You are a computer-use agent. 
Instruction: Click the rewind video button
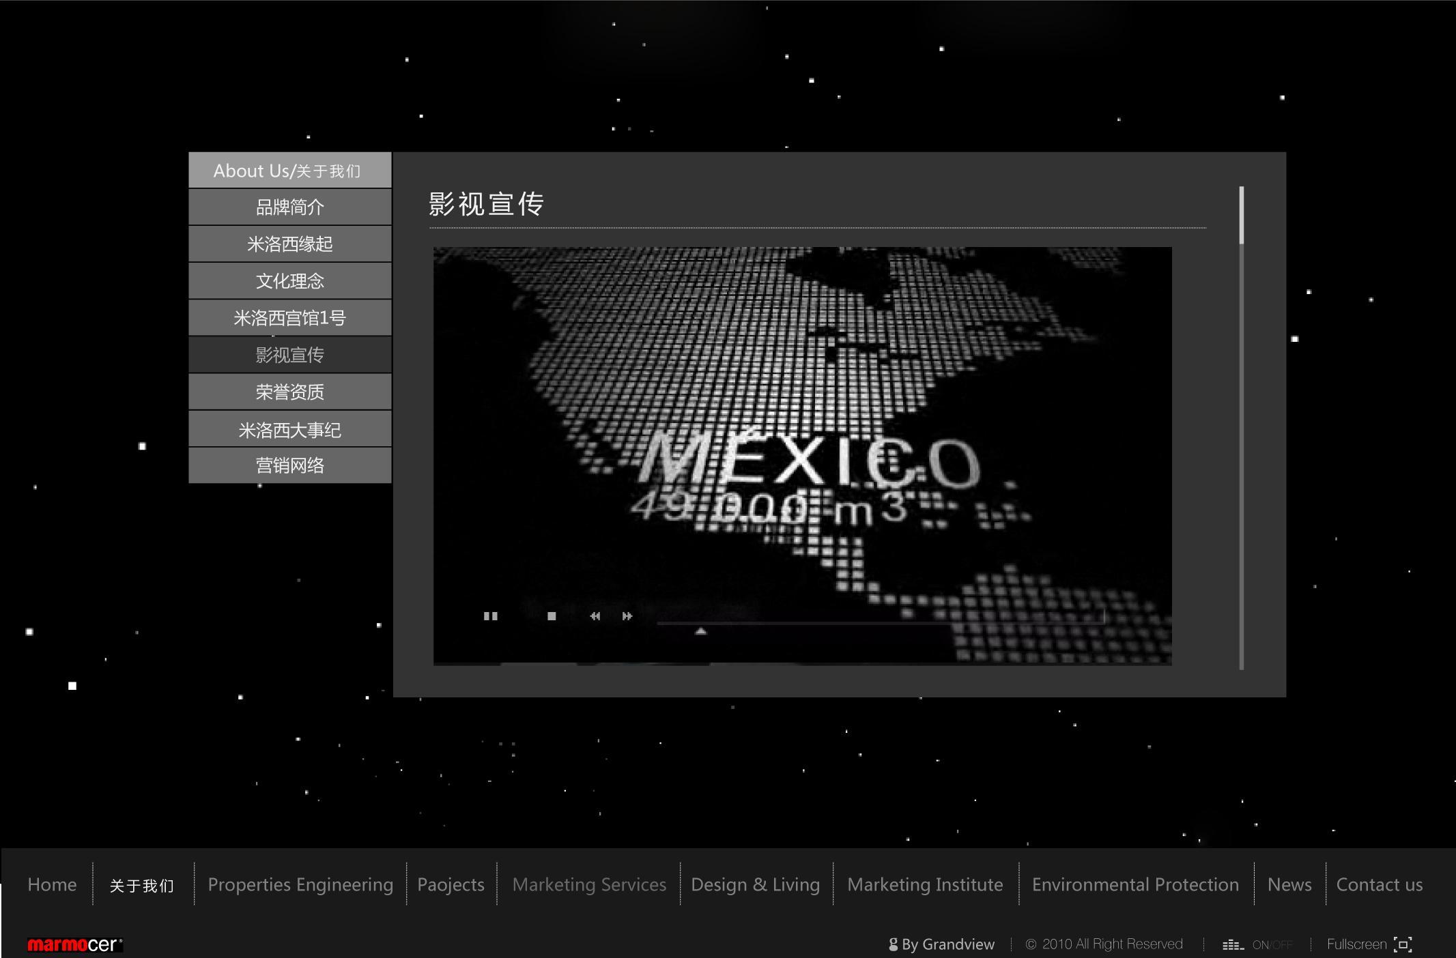point(595,616)
